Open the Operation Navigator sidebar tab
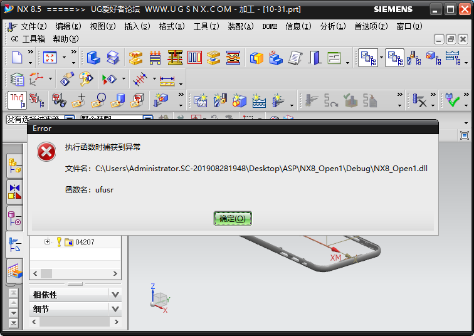 pyautogui.click(x=14, y=245)
